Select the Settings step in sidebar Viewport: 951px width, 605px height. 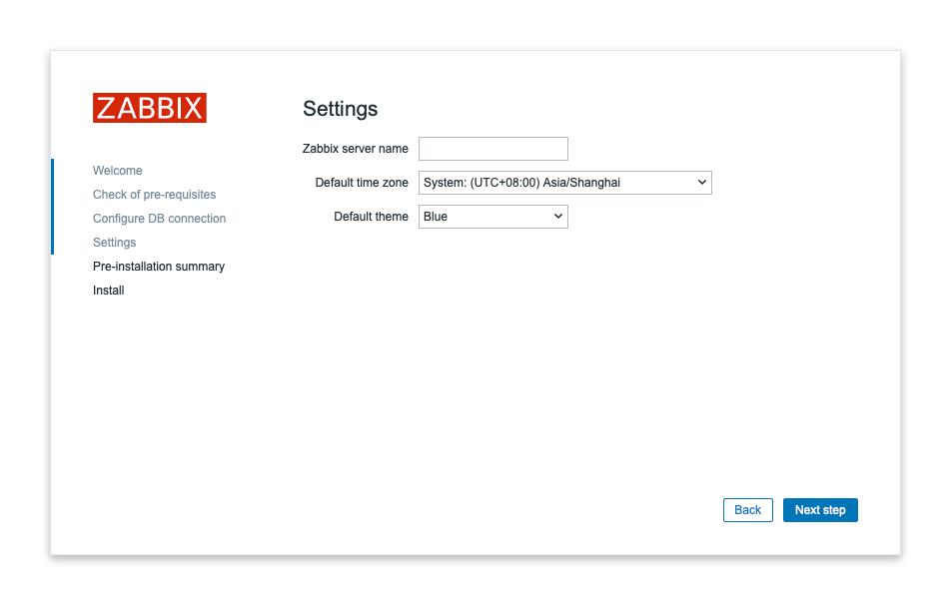pos(114,243)
